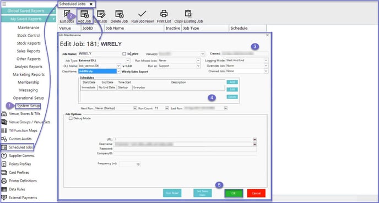This screenshot has height=203, width=379.
Task: Open the Analysis Reports menu item
Action: [x=29, y=67]
